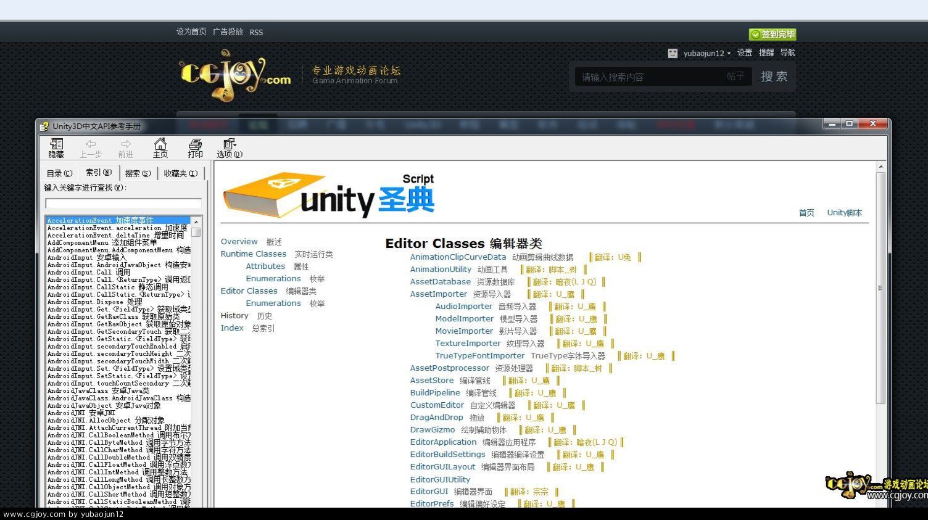
Task: Click the index list scroll-up arrow
Action: 196,221
